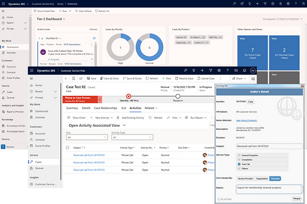Click Save & Close in case command bar

(x=109, y=78)
